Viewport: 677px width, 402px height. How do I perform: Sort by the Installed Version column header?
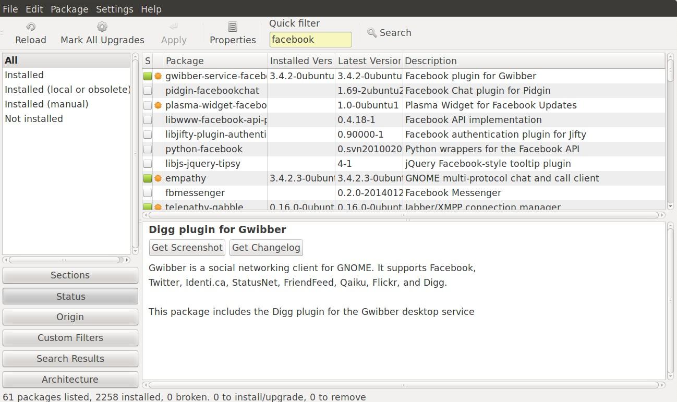point(301,61)
